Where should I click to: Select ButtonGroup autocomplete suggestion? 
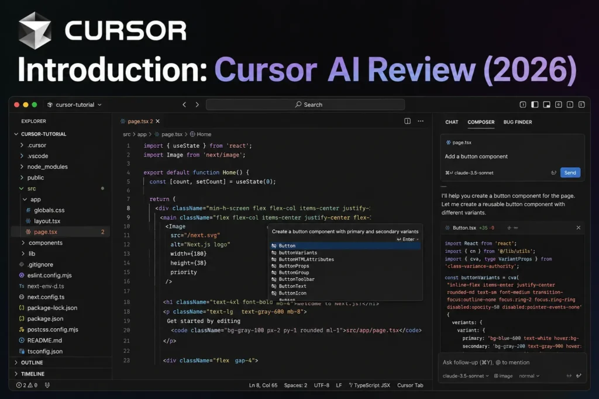point(345,272)
